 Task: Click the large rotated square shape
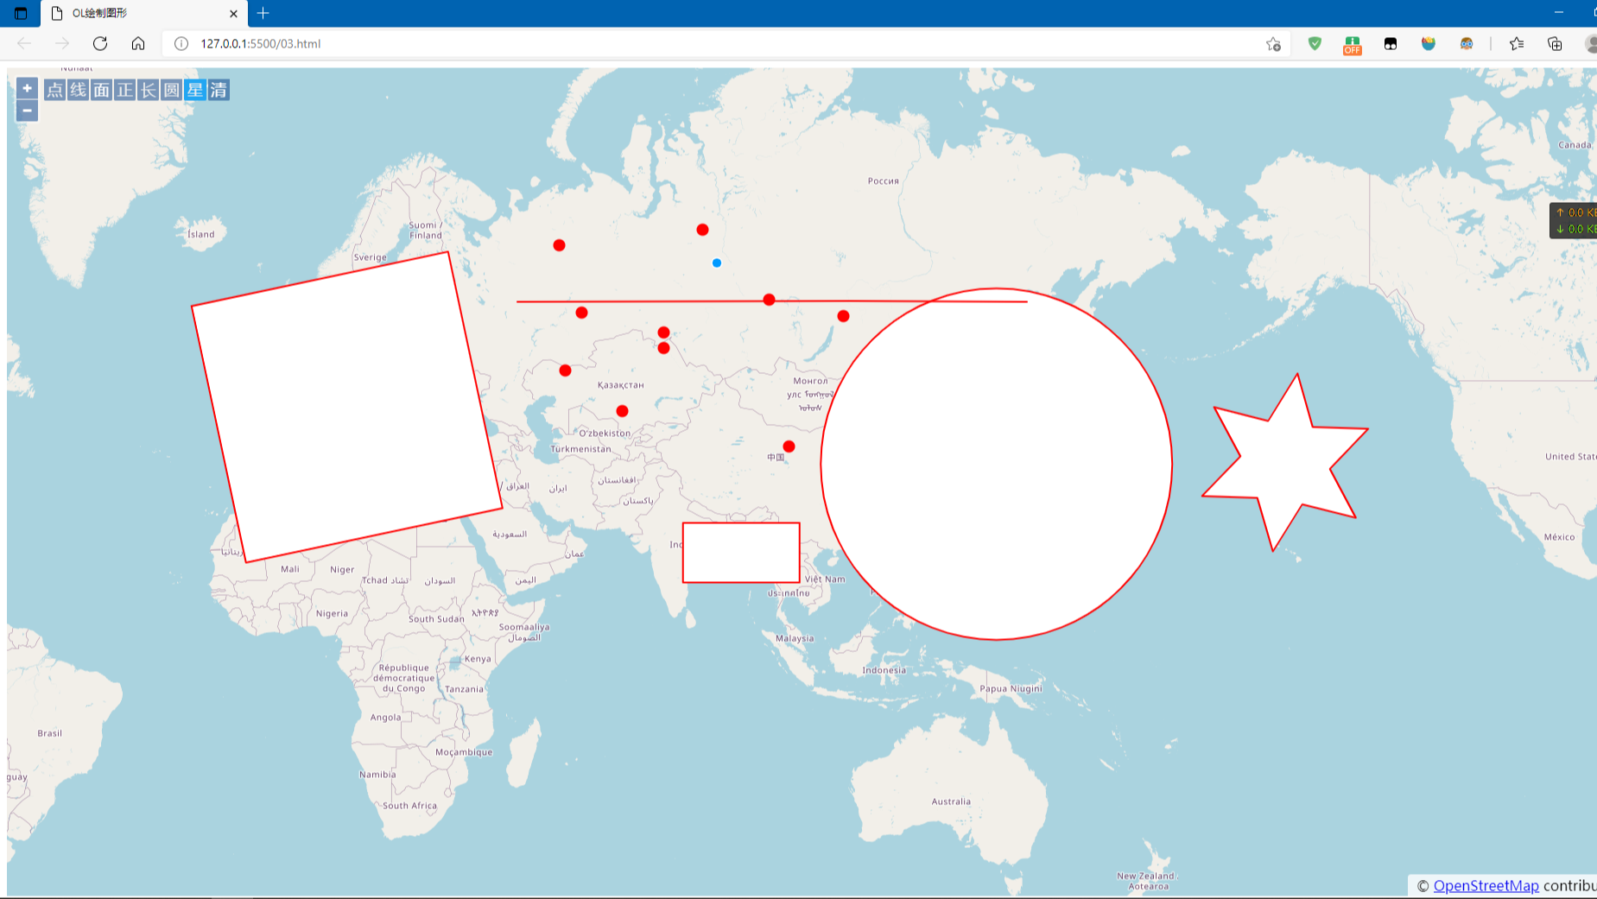pyautogui.click(x=346, y=407)
